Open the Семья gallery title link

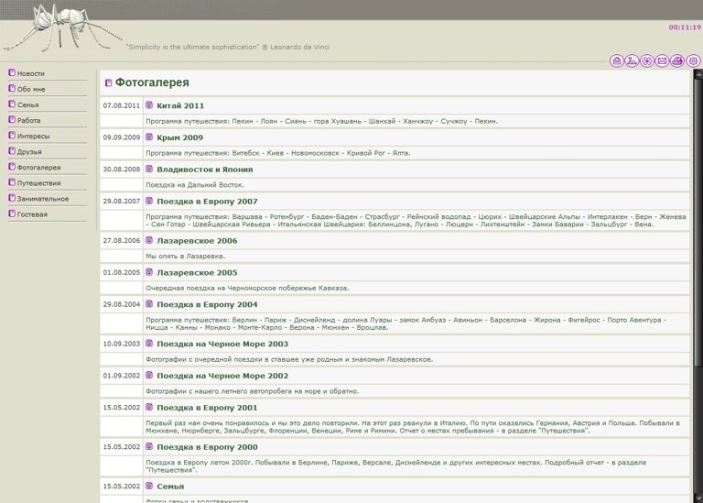170,487
